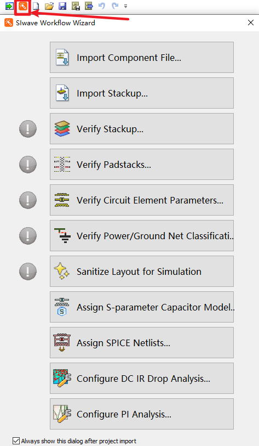Click the redo arrow in the toolbar

pos(115,5)
